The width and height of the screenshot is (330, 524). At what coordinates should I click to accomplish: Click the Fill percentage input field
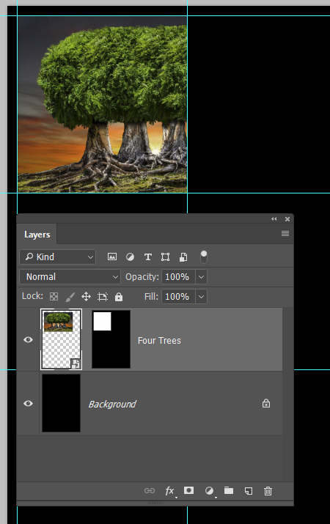coord(178,296)
